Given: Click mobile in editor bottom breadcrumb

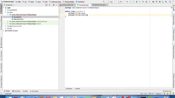Looking at the screenshot, I should click(x=77, y=88).
